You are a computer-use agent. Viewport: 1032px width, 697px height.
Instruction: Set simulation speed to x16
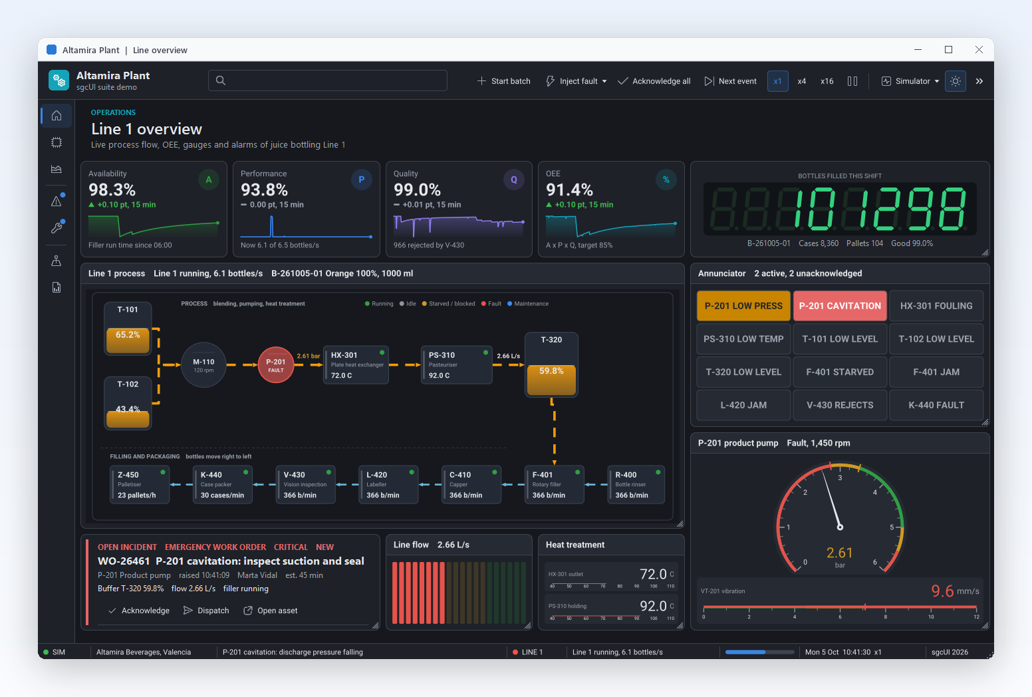827,81
